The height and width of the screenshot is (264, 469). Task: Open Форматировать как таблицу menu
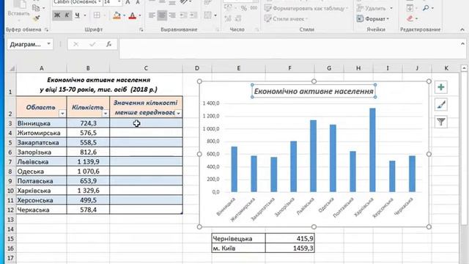point(306,8)
